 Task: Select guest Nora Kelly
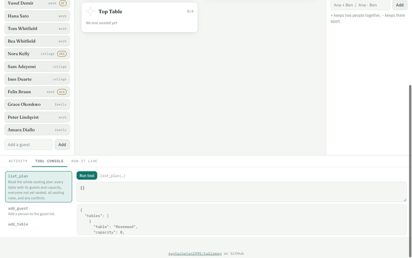pyautogui.click(x=37, y=54)
